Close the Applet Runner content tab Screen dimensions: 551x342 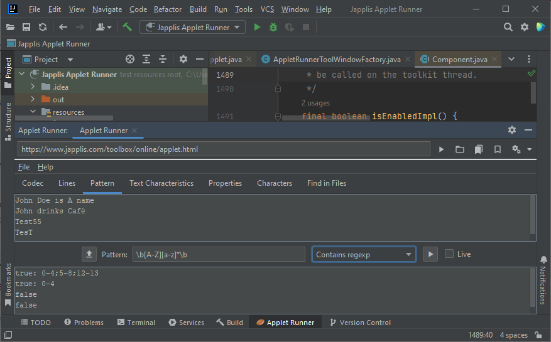(134, 131)
